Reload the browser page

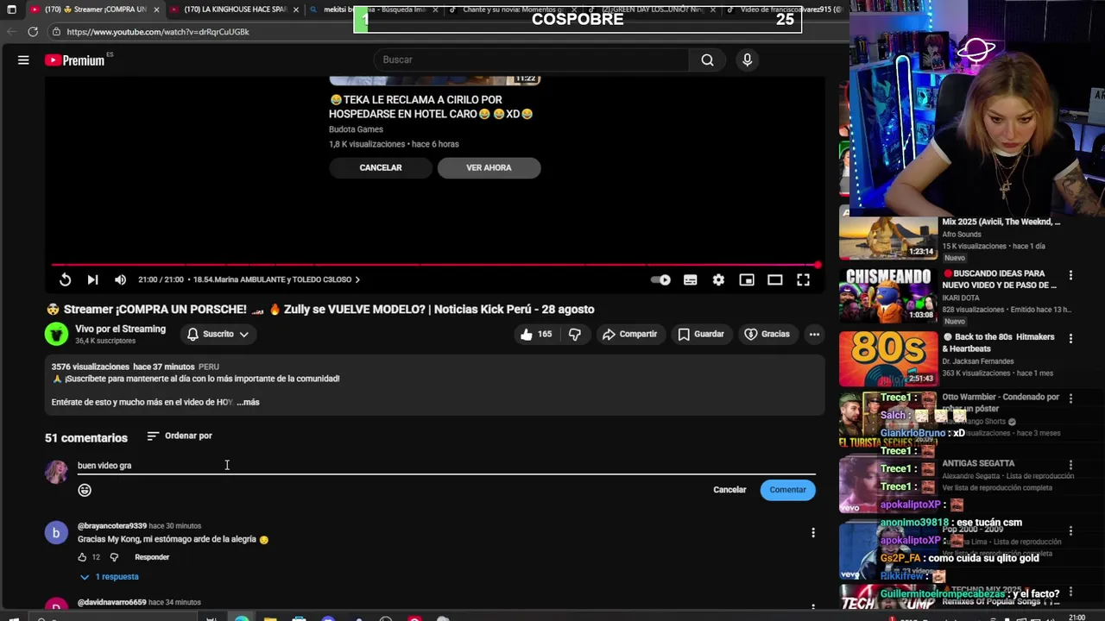click(33, 32)
